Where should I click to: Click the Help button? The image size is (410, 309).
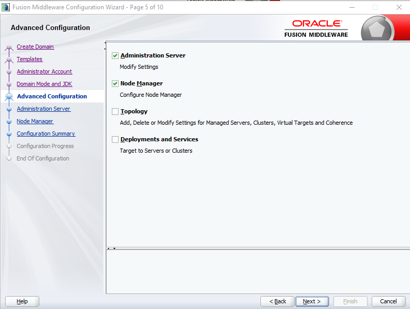click(x=22, y=301)
